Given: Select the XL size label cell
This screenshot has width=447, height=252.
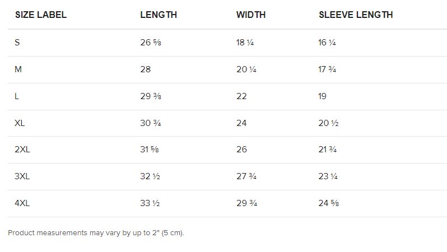Looking at the screenshot, I should (20, 123).
